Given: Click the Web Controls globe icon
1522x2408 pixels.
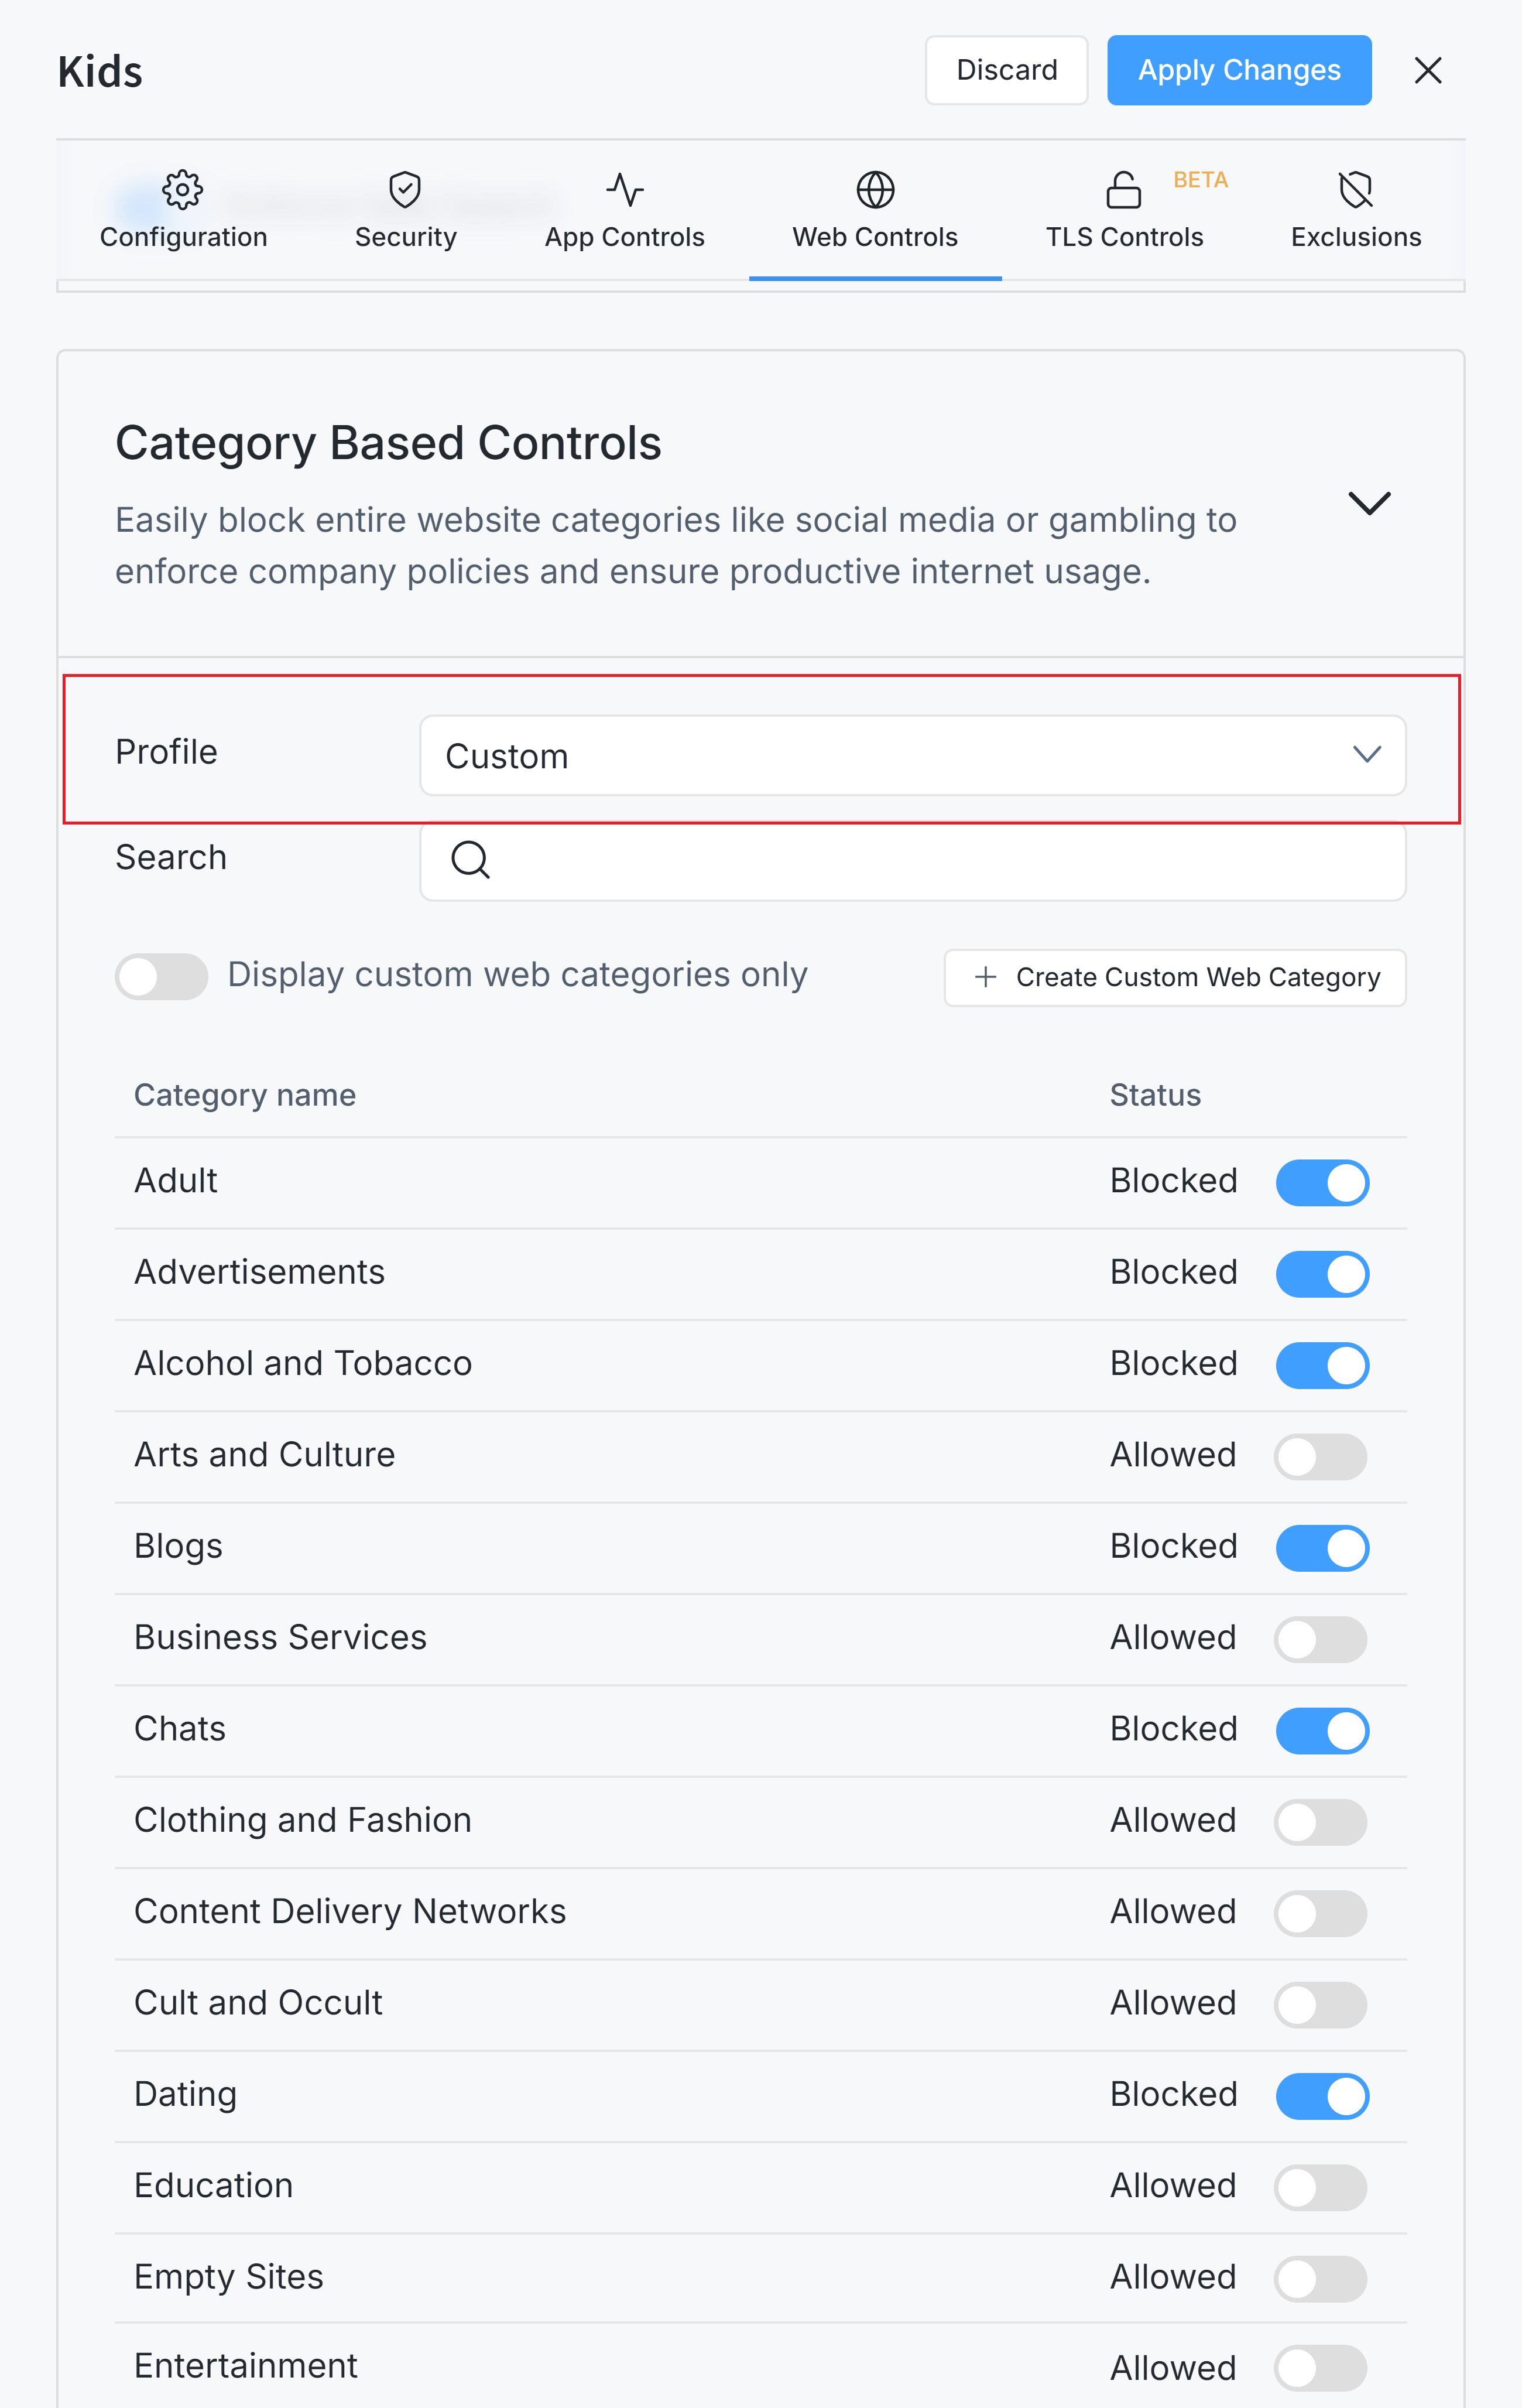Looking at the screenshot, I should click(x=875, y=190).
